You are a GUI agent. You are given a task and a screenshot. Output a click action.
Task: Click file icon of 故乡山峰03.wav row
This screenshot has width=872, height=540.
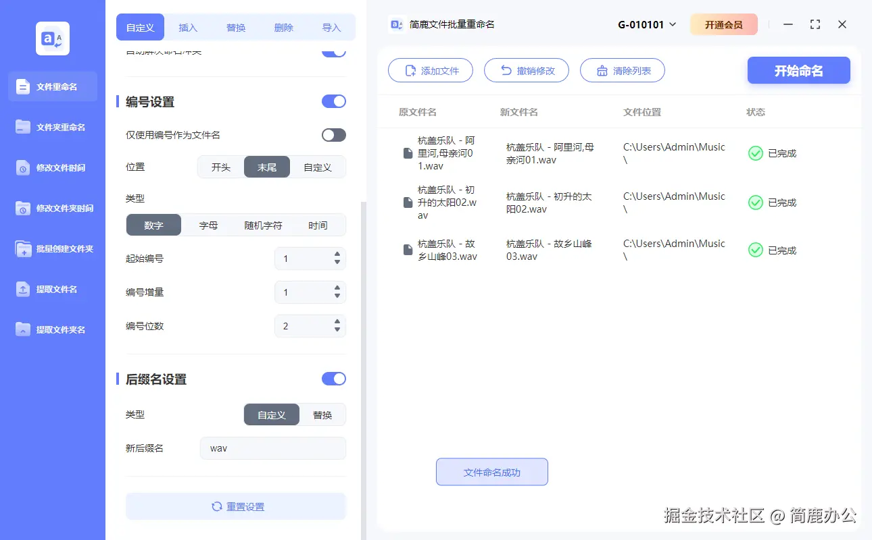point(408,250)
